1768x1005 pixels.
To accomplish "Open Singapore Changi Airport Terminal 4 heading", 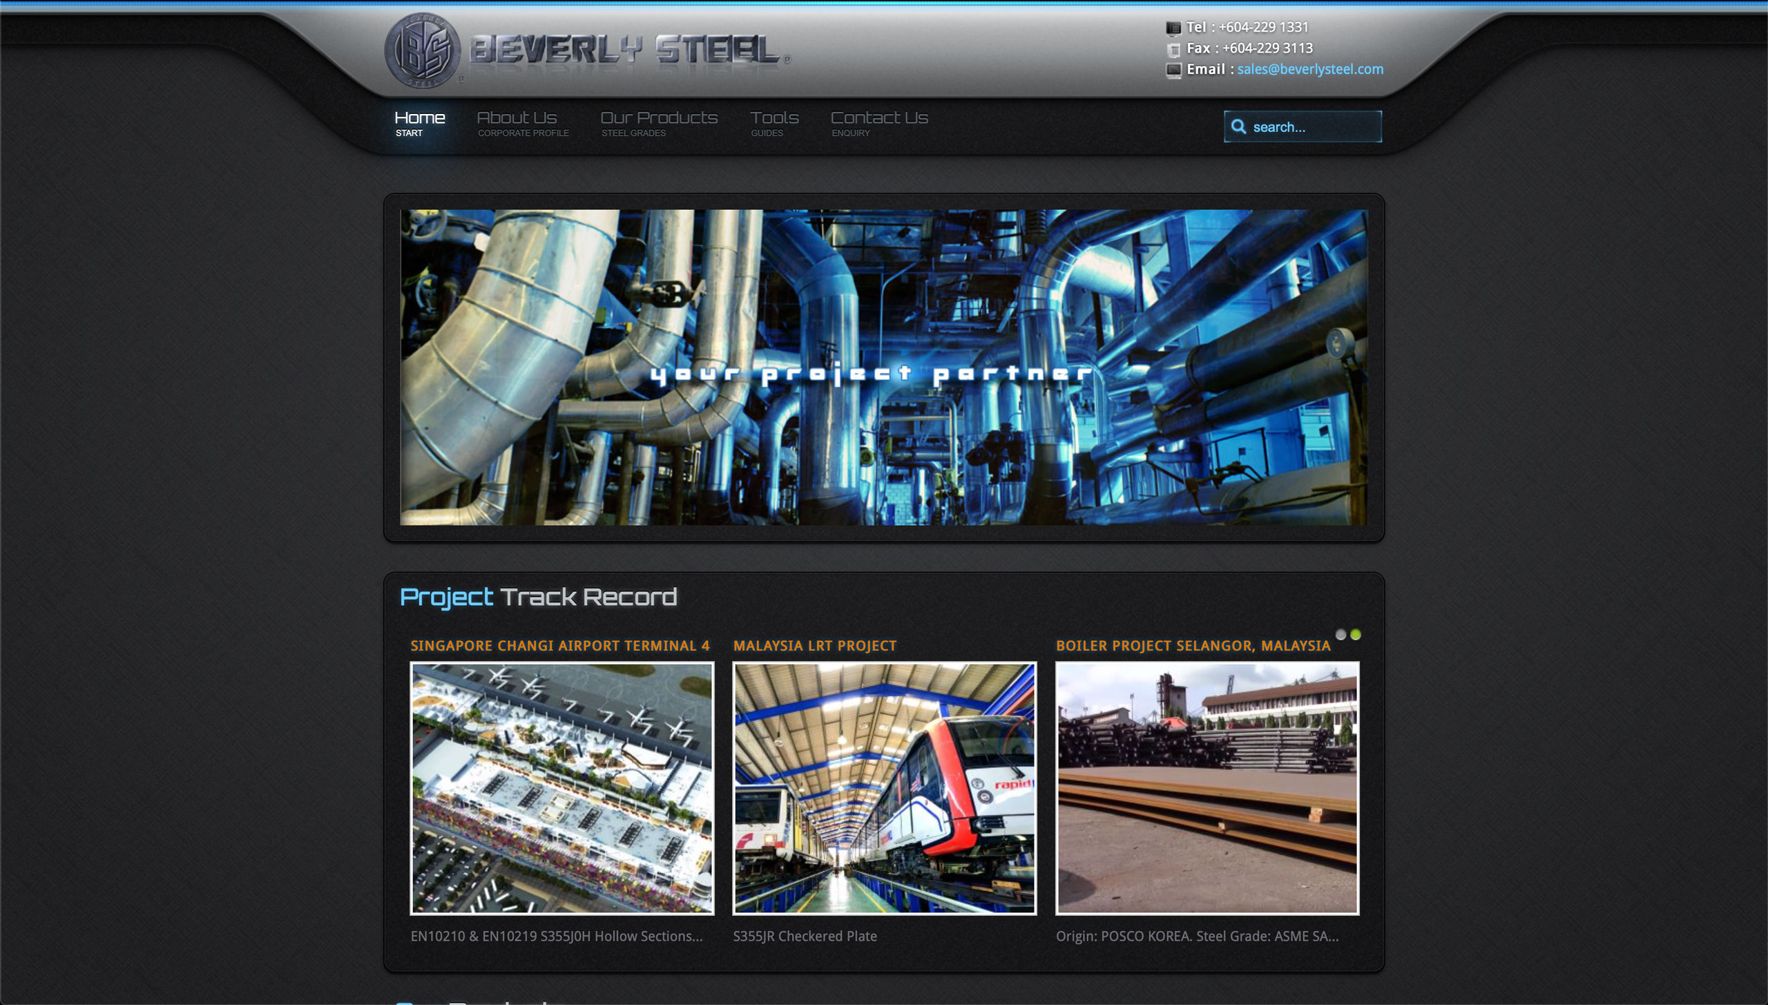I will (x=559, y=646).
